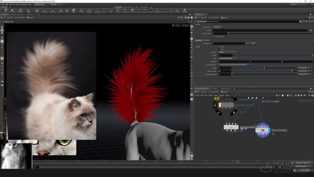Switch to the Render View pane tab
This screenshot has height=177, width=314.
(x=30, y=14)
